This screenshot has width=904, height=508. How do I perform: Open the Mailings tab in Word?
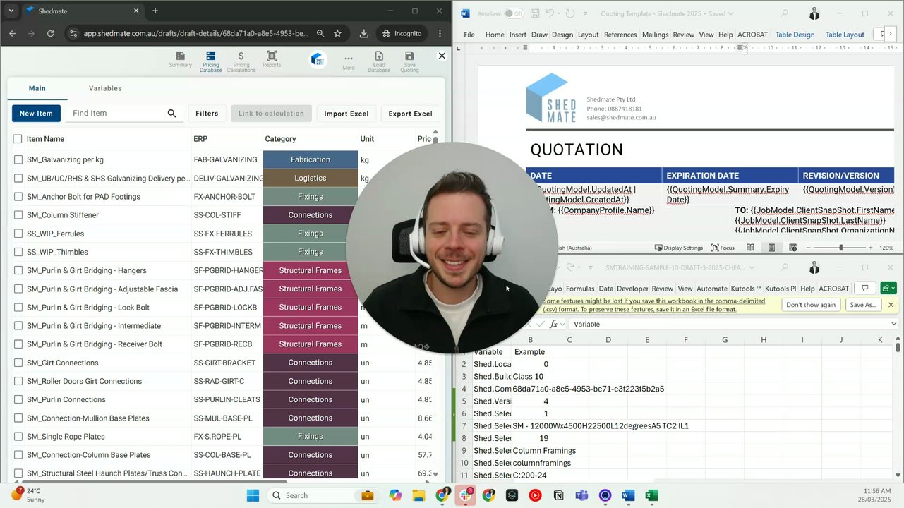click(x=655, y=35)
